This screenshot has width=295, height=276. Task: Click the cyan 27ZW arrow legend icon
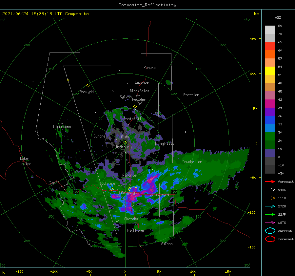click(x=270, y=206)
